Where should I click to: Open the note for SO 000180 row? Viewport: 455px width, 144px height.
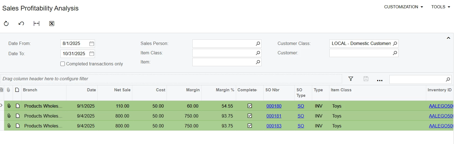coord(18,106)
